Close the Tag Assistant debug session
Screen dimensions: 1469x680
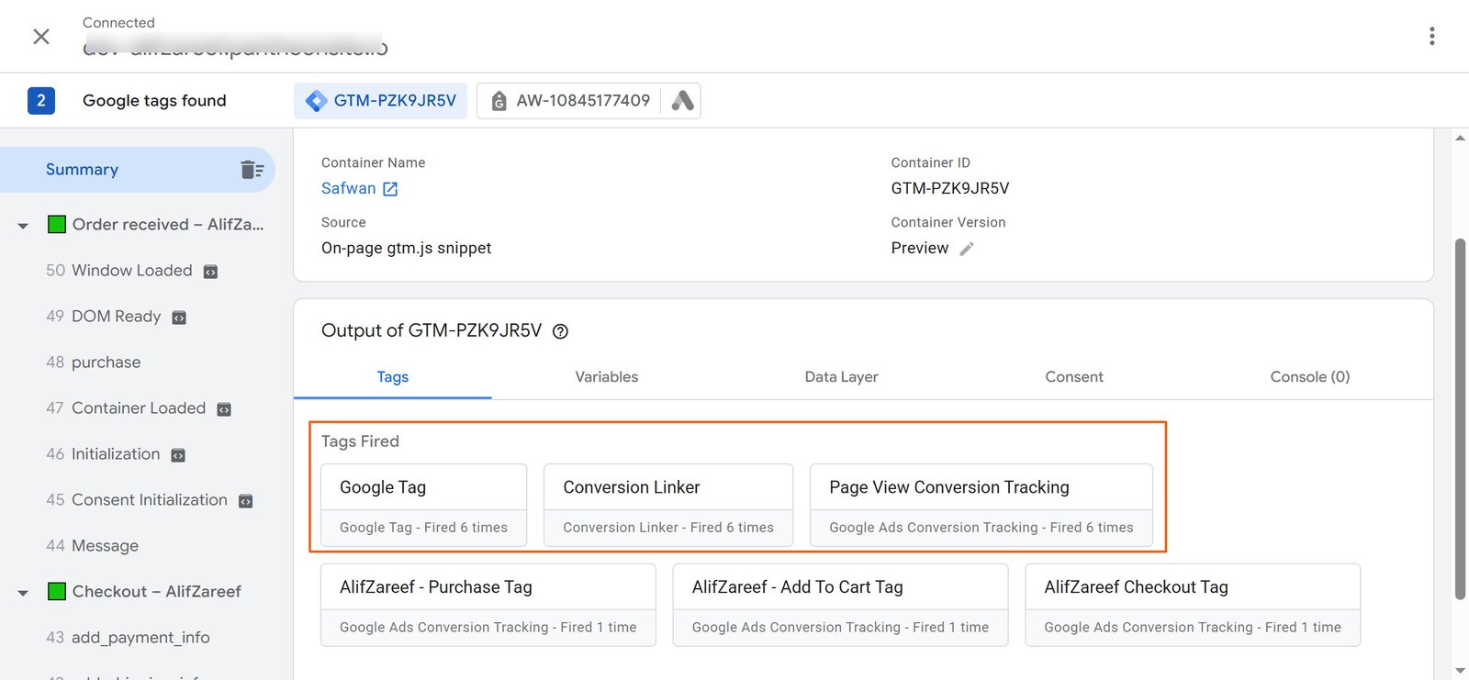[x=41, y=36]
